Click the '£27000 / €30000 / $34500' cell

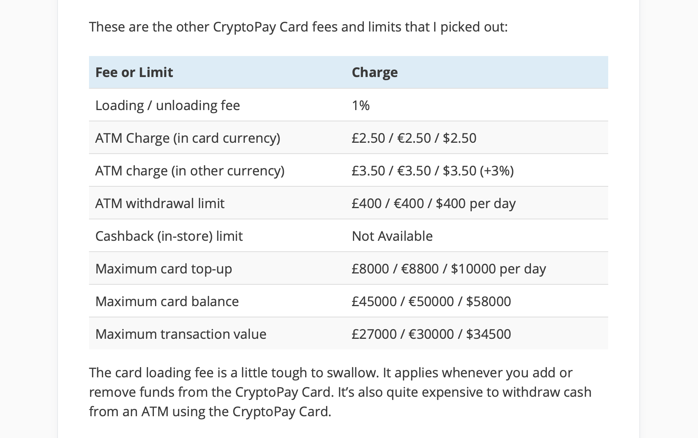tap(431, 334)
